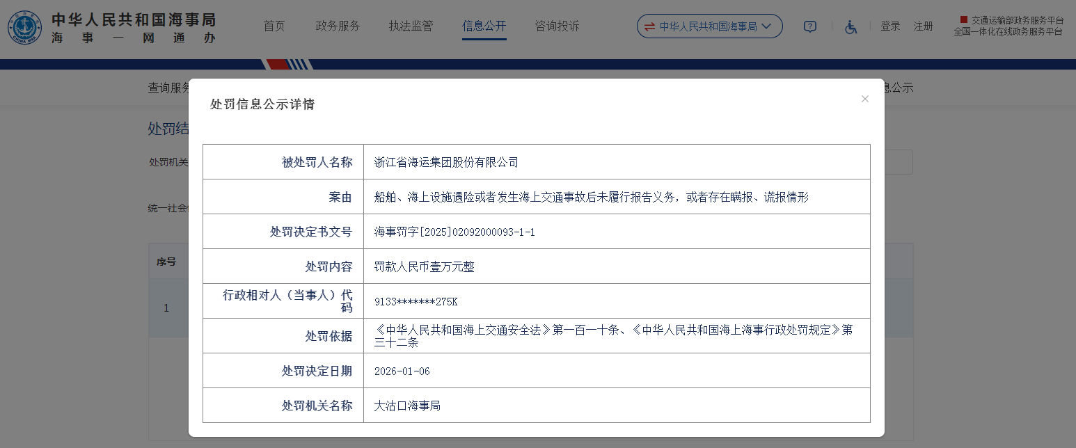This screenshot has height=448, width=1076.
Task: Click the red swap arrows icon
Action: point(649,26)
